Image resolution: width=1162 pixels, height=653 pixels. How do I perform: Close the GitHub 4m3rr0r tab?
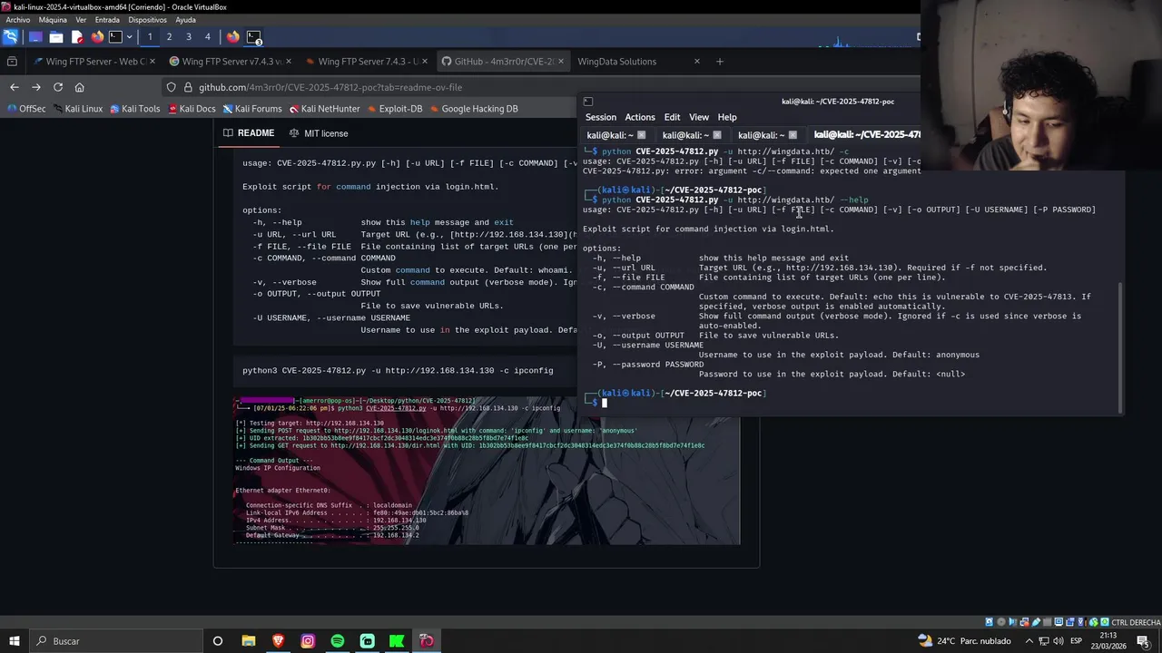(x=560, y=62)
